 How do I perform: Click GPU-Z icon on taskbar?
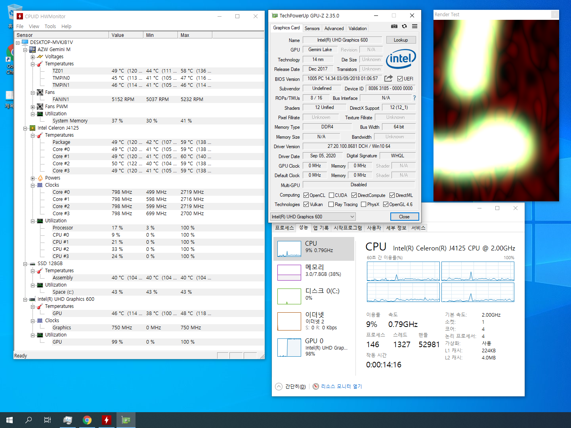click(126, 420)
